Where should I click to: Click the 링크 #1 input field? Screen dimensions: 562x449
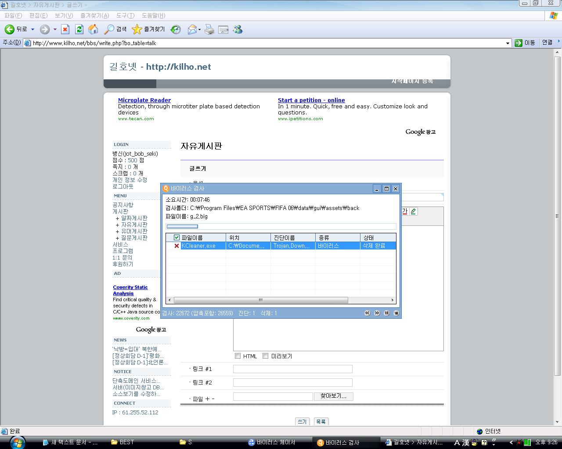point(292,369)
